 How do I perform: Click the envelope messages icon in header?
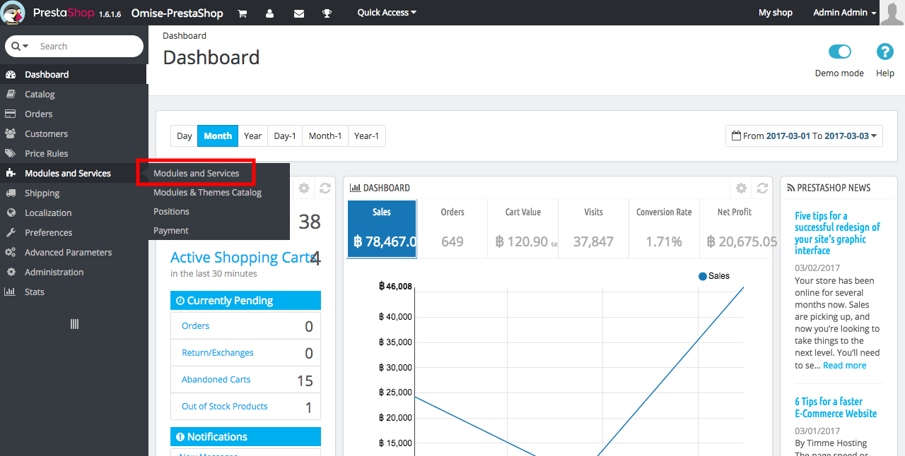(x=298, y=13)
